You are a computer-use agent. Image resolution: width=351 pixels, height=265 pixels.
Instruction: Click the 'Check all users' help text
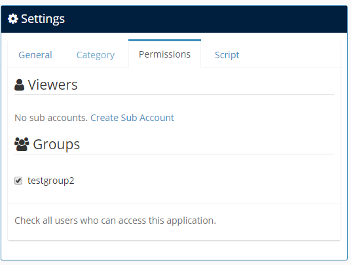pos(115,221)
